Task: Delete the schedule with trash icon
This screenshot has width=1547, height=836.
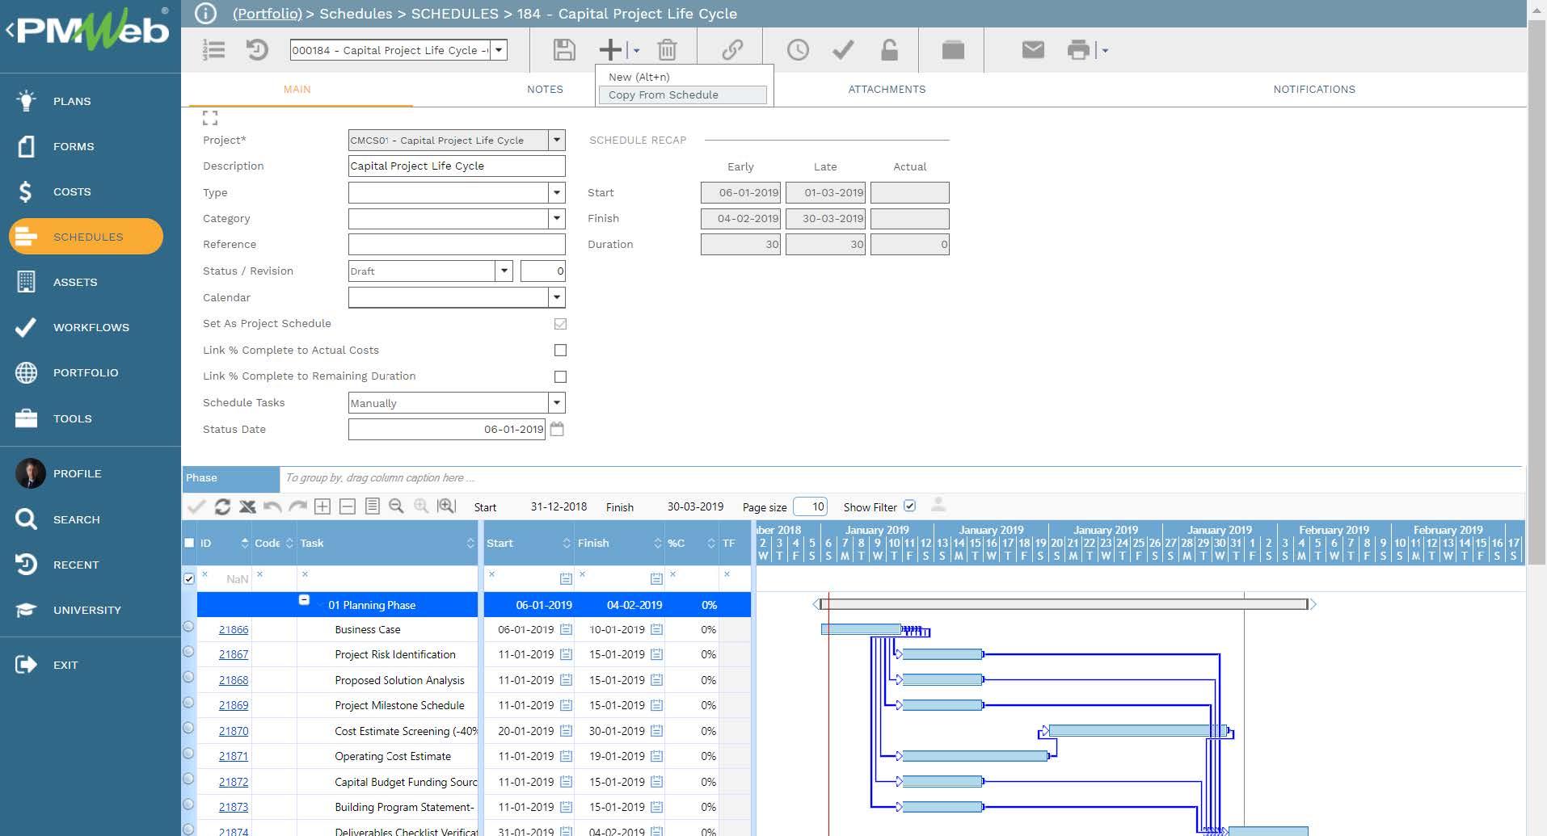Action: click(667, 50)
